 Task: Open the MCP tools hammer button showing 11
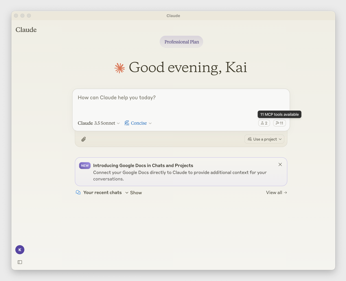click(x=279, y=123)
